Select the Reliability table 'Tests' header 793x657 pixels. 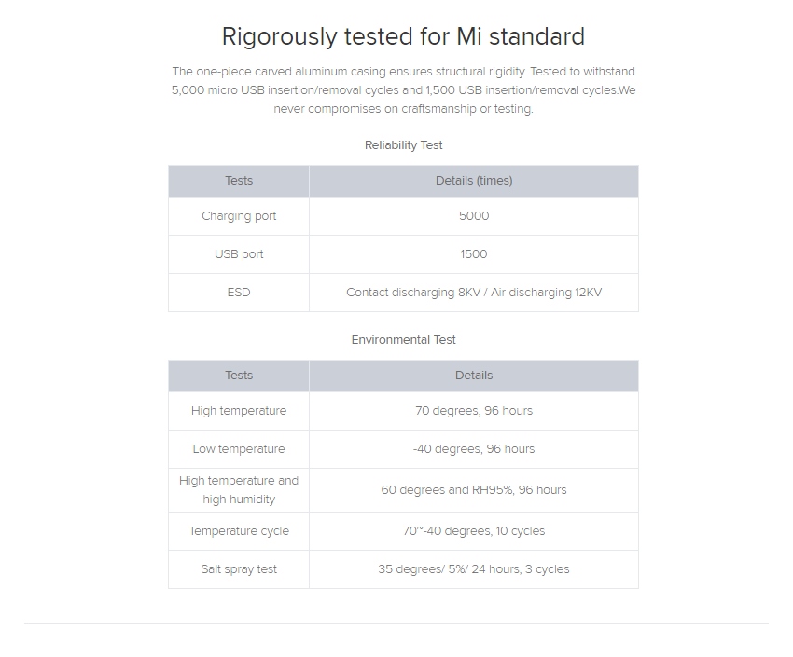click(239, 181)
